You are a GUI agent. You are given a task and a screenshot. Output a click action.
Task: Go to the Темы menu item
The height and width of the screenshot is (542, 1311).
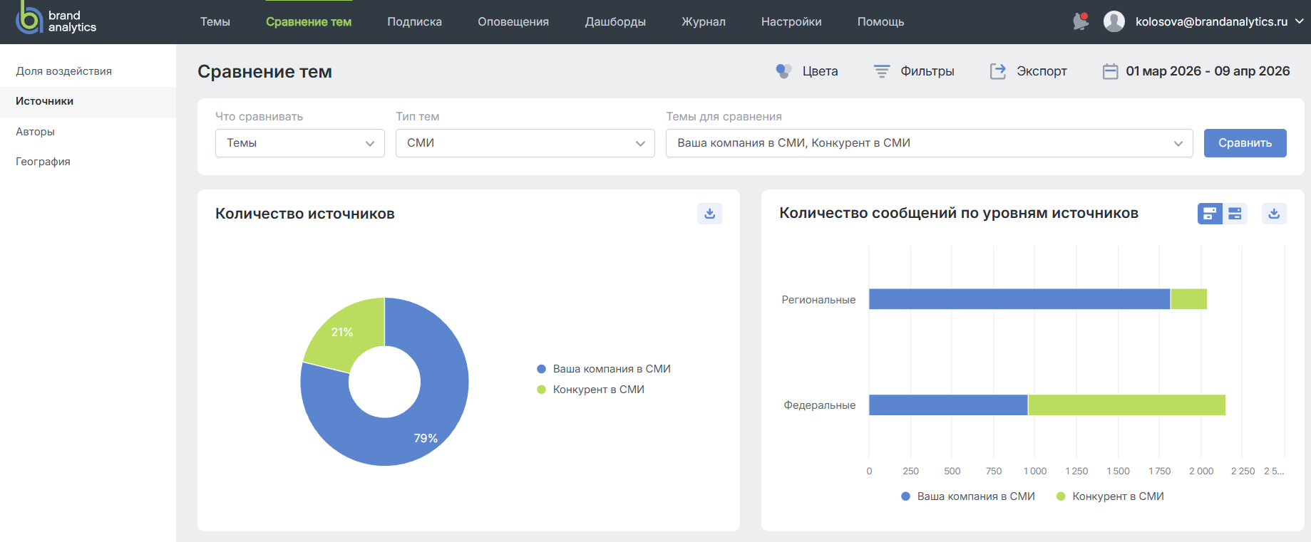pyautogui.click(x=215, y=22)
